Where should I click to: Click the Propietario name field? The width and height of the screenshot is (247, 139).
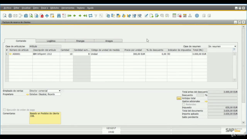pyautogui.click(x=45, y=94)
